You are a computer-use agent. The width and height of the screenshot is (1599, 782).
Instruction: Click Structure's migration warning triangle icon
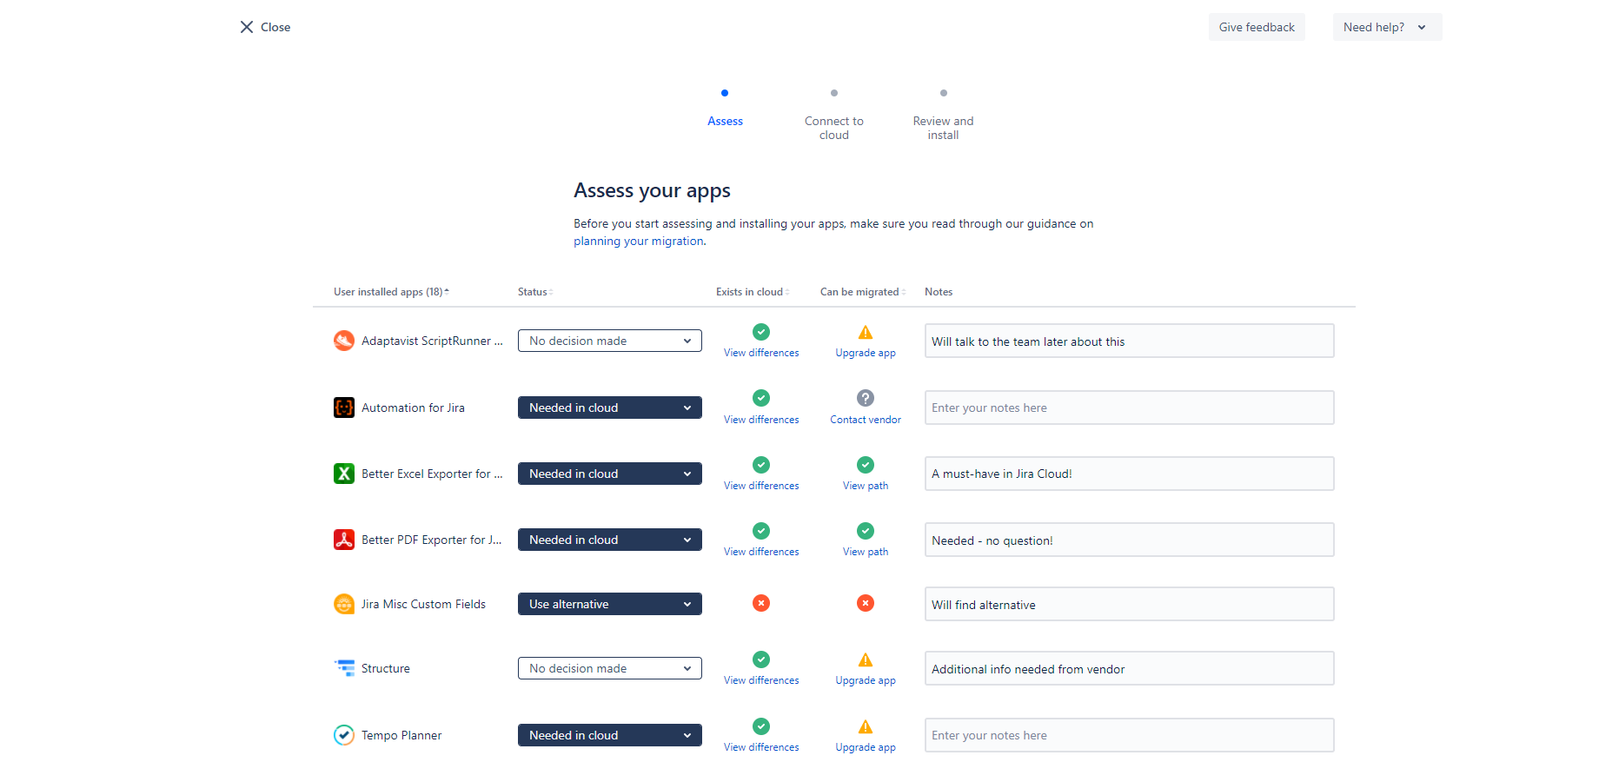(866, 659)
